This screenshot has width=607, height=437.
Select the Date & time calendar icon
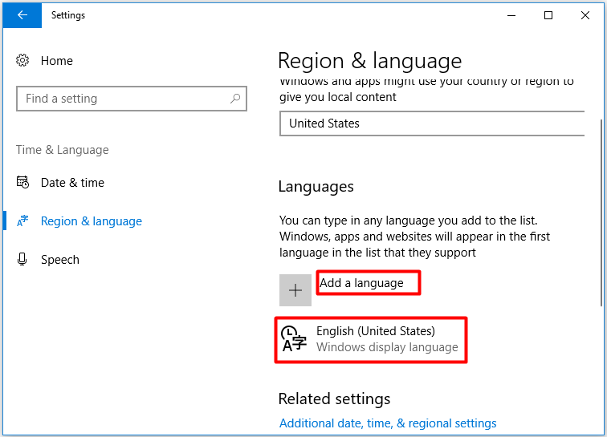tap(22, 182)
